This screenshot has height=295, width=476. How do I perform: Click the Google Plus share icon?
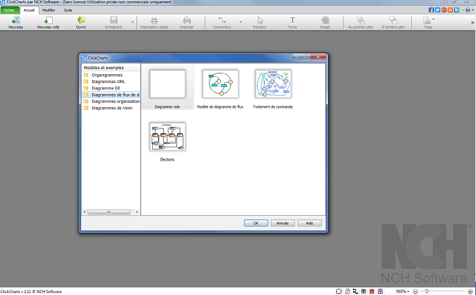(x=444, y=10)
